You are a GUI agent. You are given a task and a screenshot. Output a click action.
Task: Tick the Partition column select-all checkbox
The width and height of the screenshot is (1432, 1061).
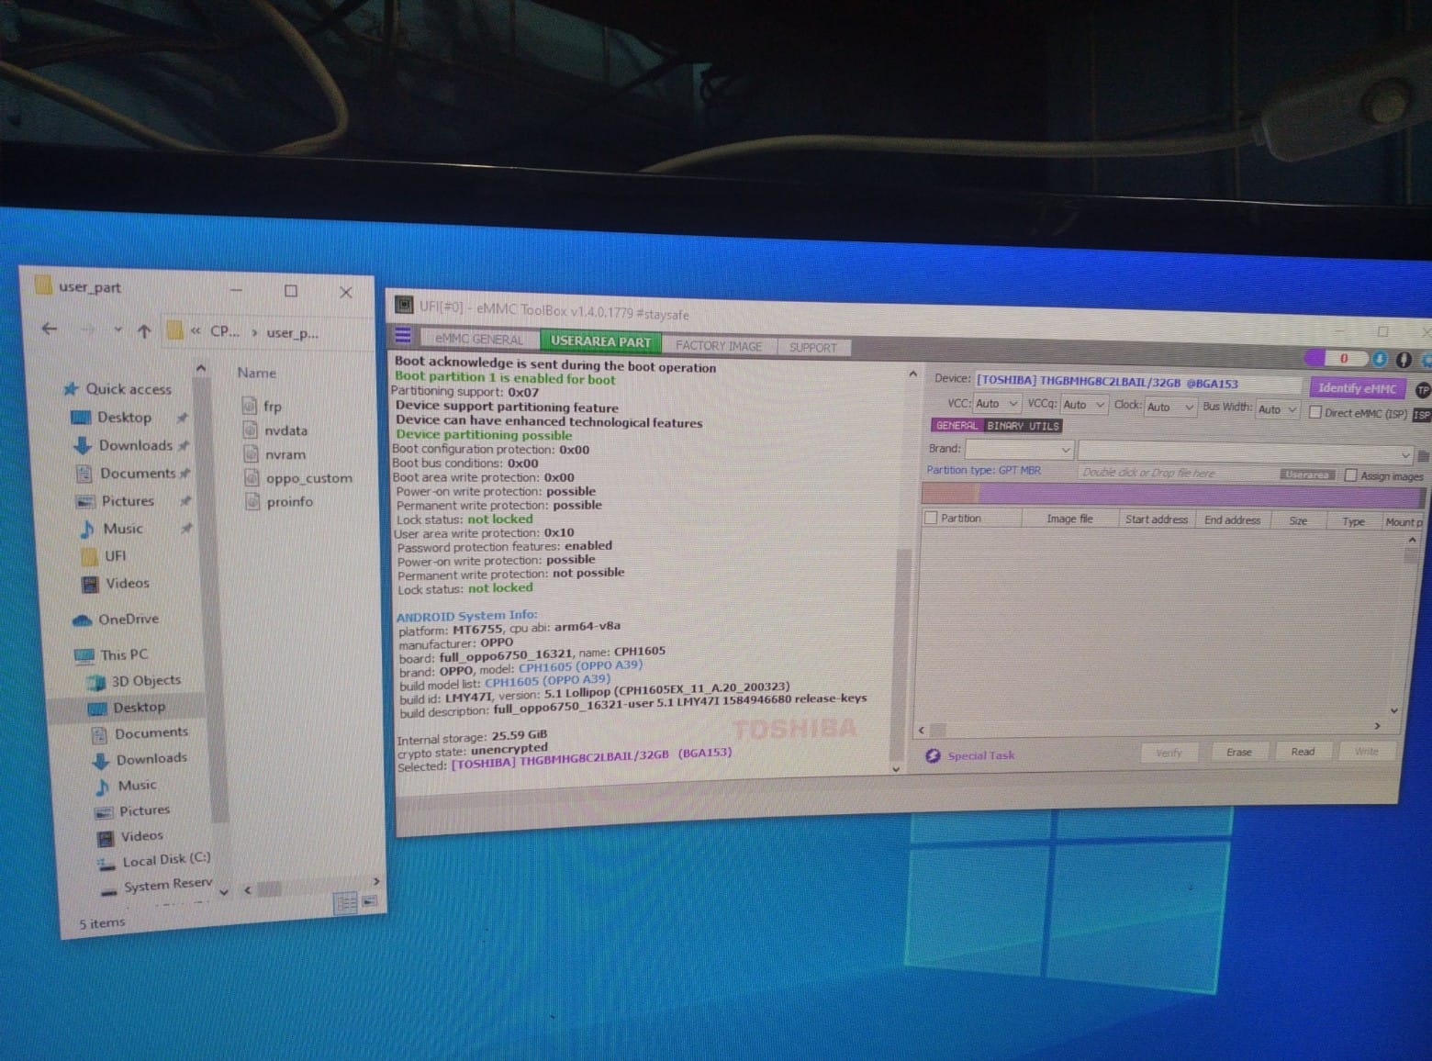932,519
